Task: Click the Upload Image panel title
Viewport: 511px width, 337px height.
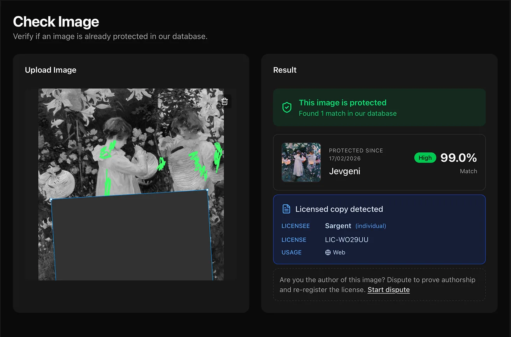Action: tap(51, 70)
